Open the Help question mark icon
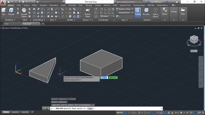Viewport: 205px width, 115px height. tap(177, 2)
